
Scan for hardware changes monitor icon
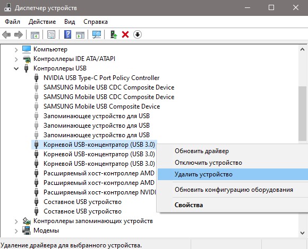click(x=97, y=34)
